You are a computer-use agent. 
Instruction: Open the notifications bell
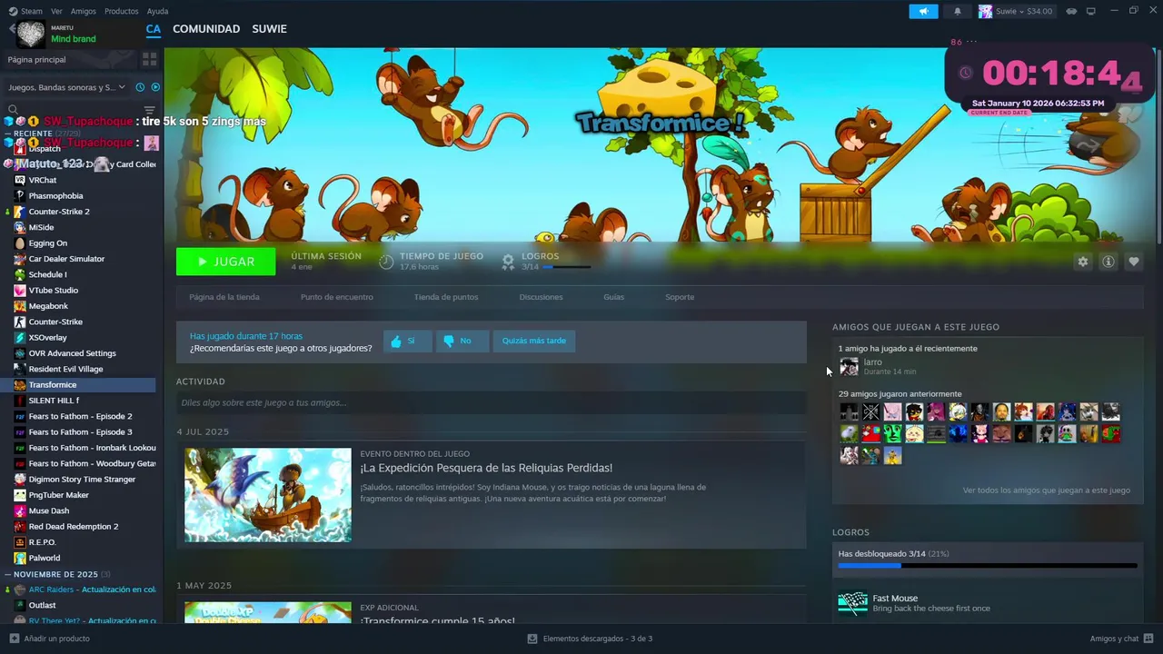957,11
